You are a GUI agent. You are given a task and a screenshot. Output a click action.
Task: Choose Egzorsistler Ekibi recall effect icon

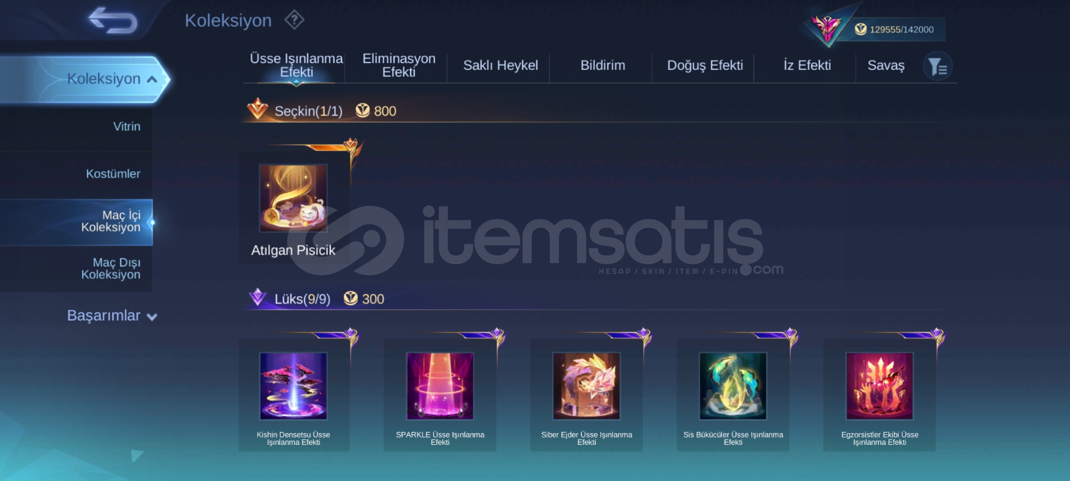[880, 386]
